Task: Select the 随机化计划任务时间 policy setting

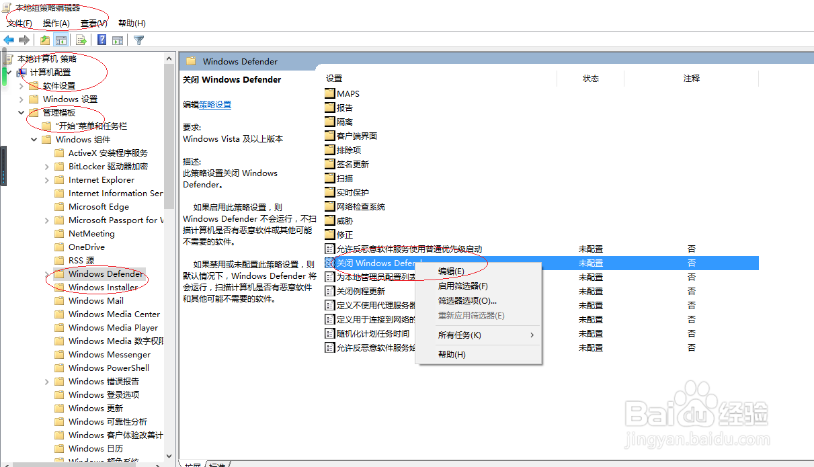Action: pos(367,334)
